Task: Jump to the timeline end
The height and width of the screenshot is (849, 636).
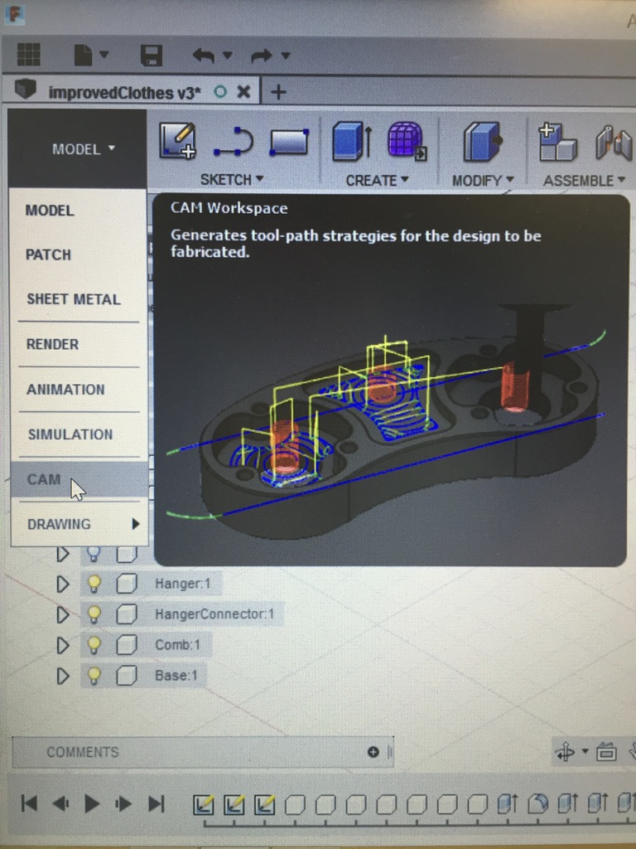Action: pyautogui.click(x=157, y=803)
